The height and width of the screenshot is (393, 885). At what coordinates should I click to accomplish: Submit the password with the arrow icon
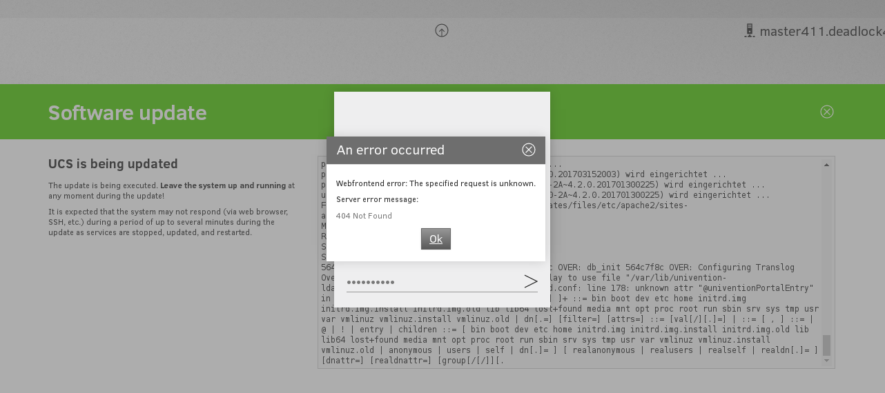pos(530,281)
